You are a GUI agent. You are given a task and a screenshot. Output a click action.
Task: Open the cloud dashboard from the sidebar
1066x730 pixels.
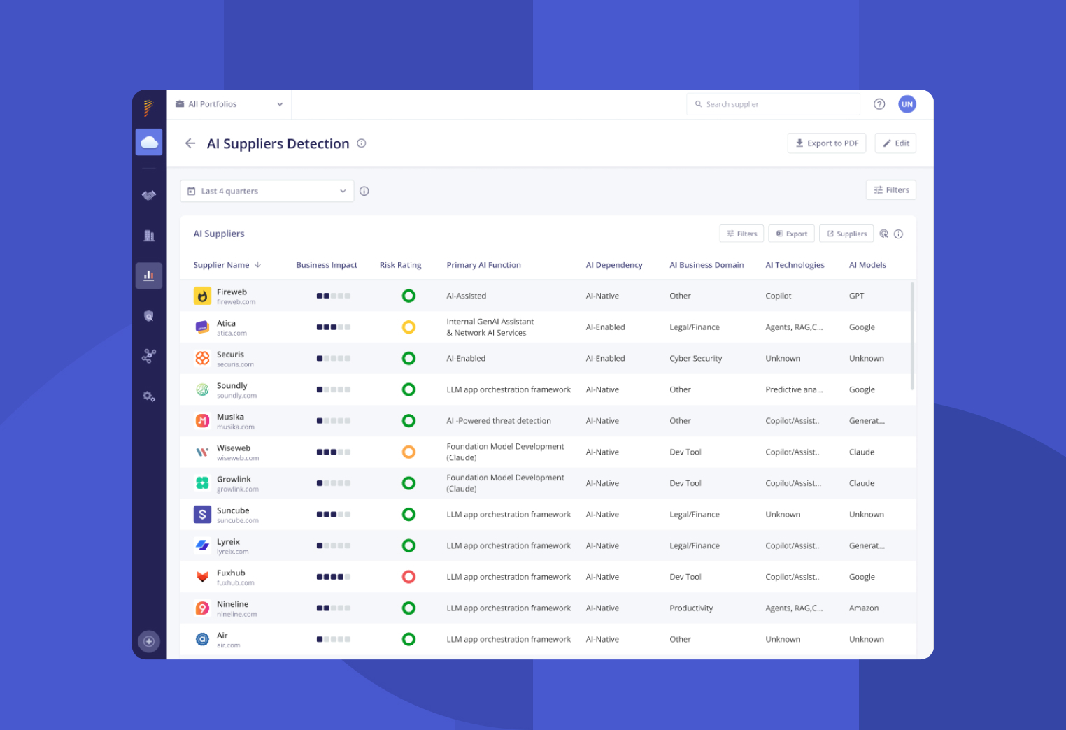point(148,141)
